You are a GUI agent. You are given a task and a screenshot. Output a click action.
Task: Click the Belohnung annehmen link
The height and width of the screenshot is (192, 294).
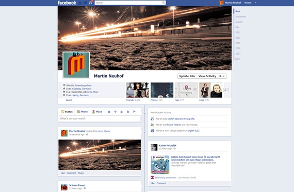pyautogui.click(x=166, y=178)
